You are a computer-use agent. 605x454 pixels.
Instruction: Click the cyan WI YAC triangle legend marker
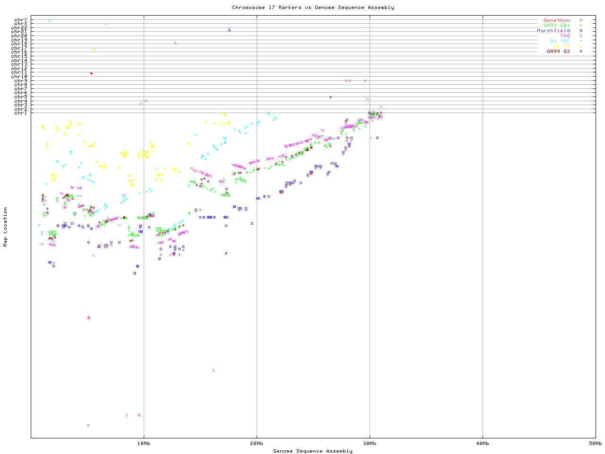coord(581,41)
